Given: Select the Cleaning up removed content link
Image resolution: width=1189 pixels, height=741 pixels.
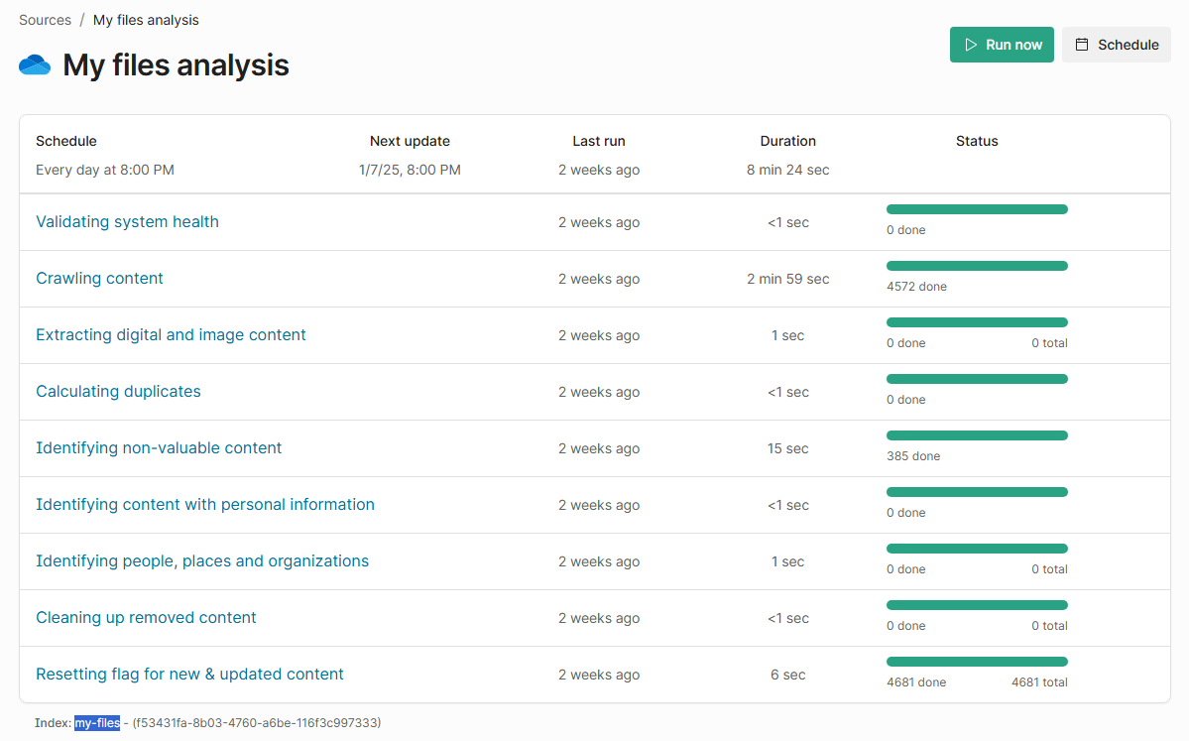Looking at the screenshot, I should coord(146,618).
